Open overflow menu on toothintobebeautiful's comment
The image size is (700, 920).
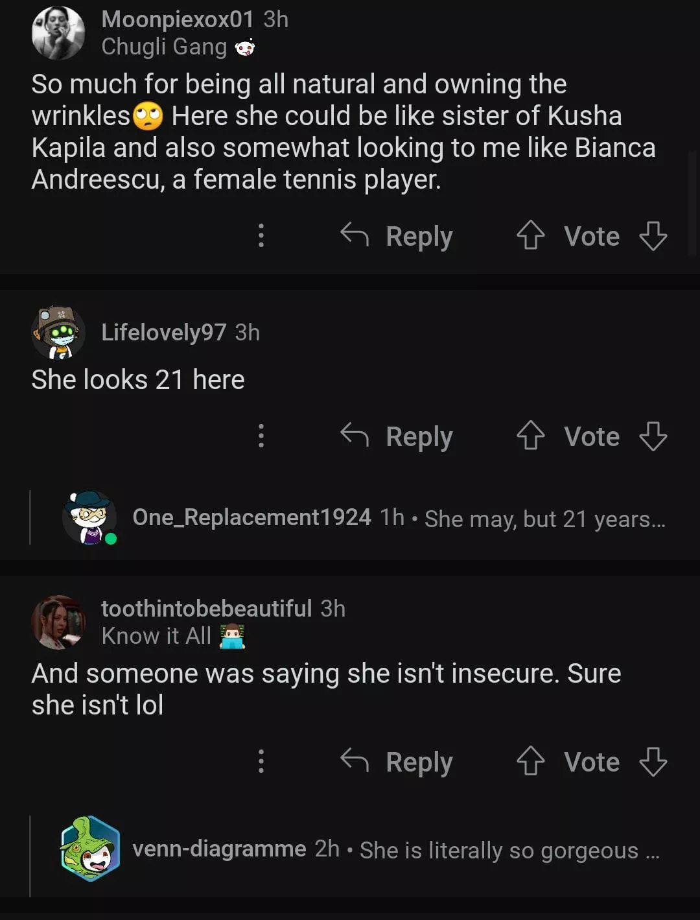pos(261,761)
